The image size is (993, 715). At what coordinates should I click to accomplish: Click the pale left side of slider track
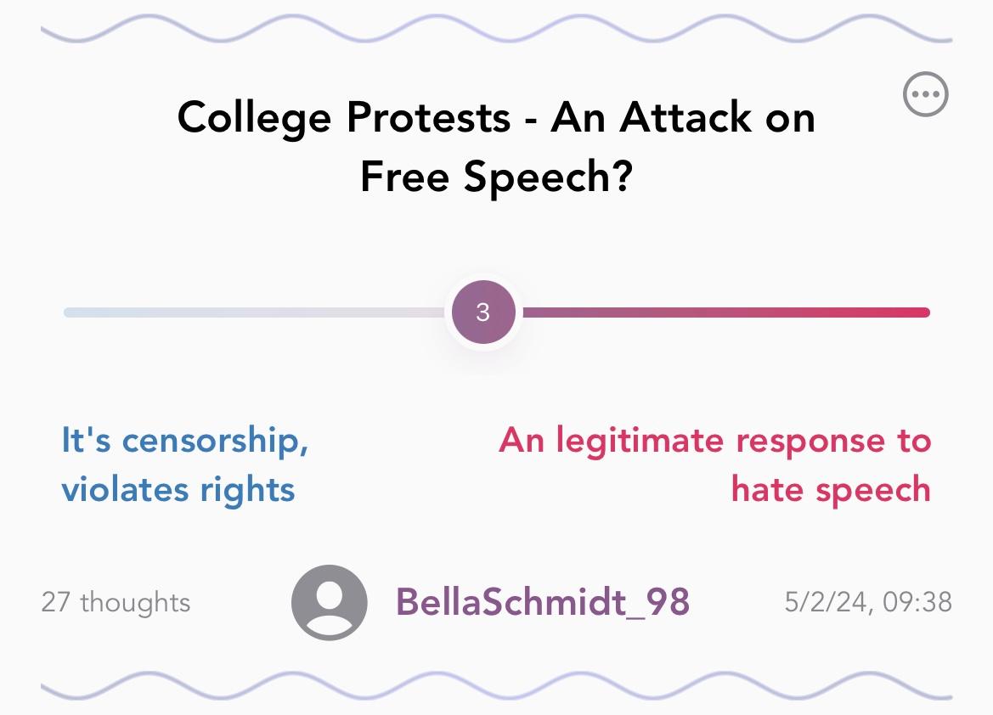(x=255, y=312)
